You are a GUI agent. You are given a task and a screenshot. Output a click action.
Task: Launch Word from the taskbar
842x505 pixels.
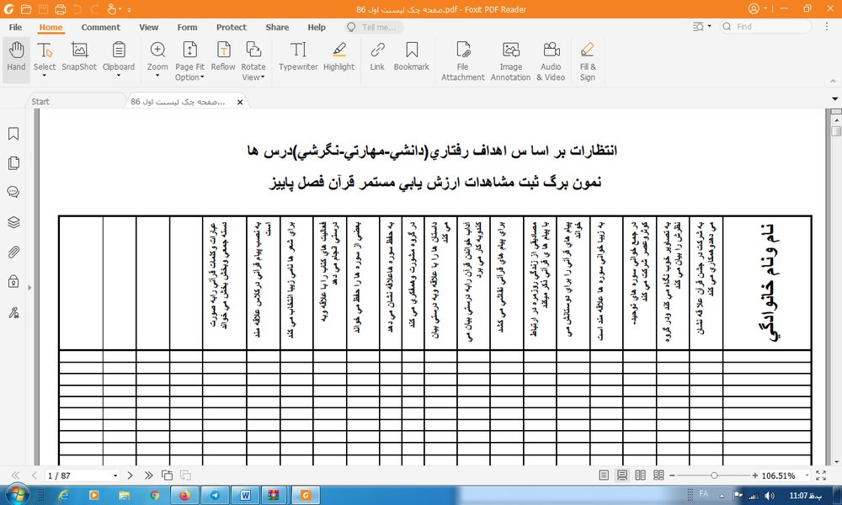(x=245, y=495)
